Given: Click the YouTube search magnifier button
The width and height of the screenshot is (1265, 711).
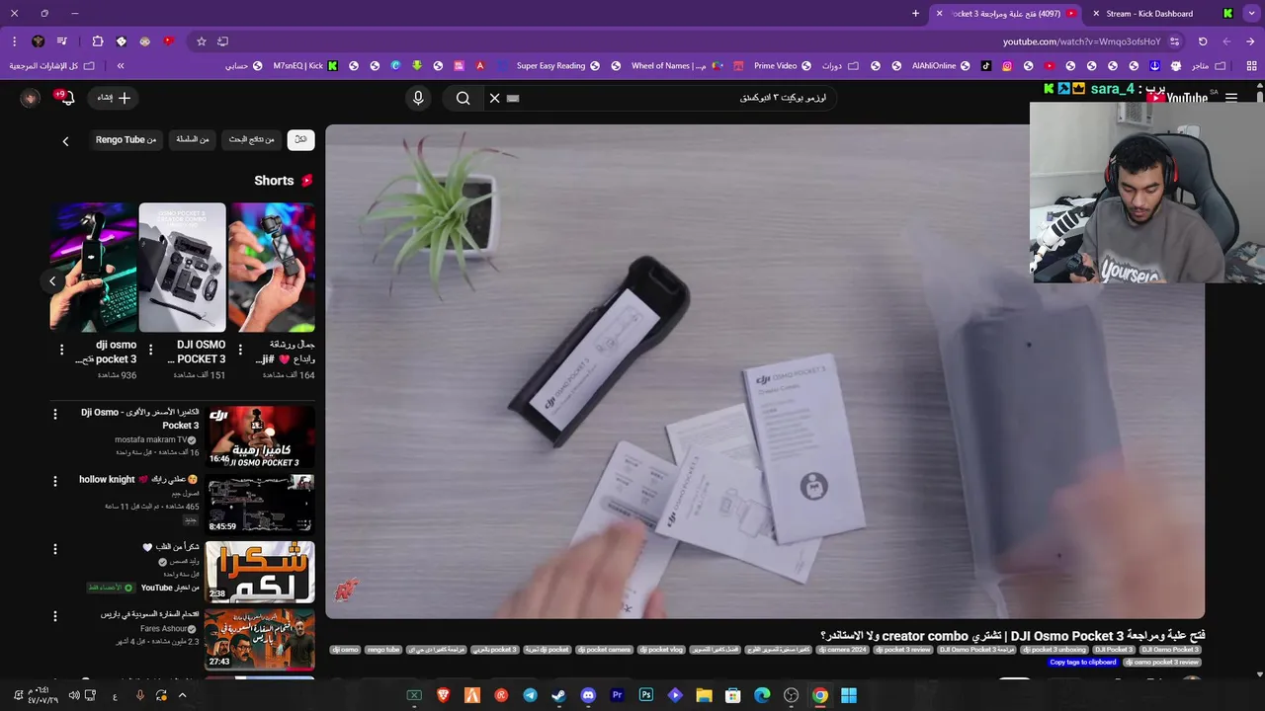Looking at the screenshot, I should (x=463, y=98).
